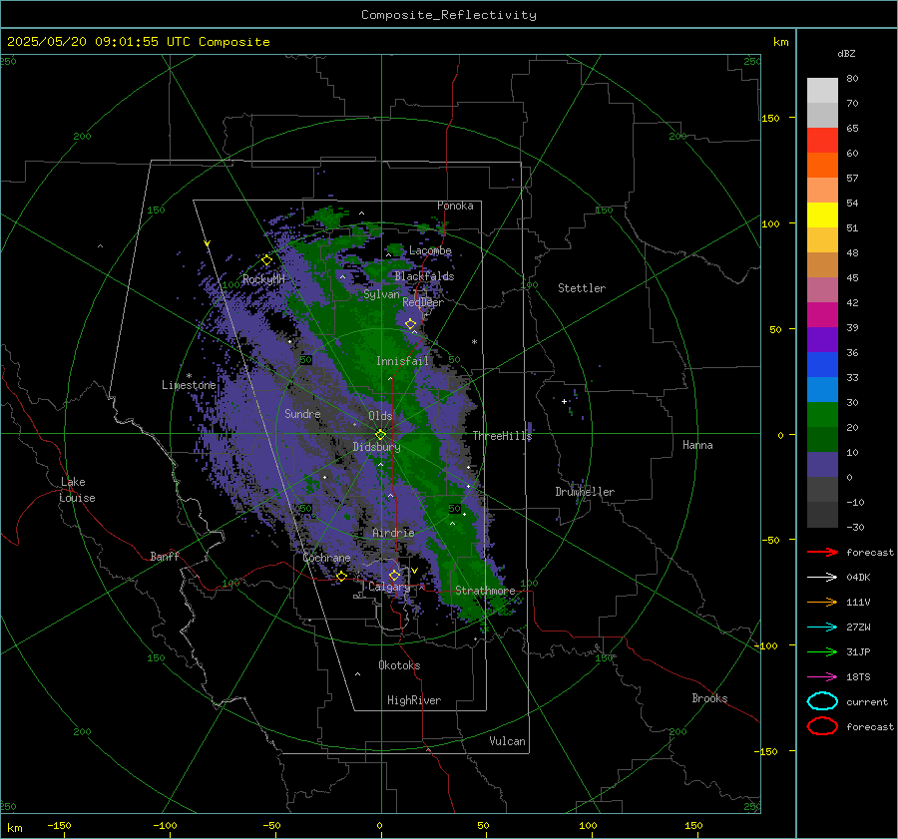
Task: Click the Olds city label
Action: tap(380, 416)
